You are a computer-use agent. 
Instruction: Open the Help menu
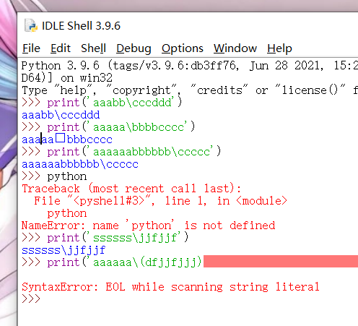click(279, 48)
